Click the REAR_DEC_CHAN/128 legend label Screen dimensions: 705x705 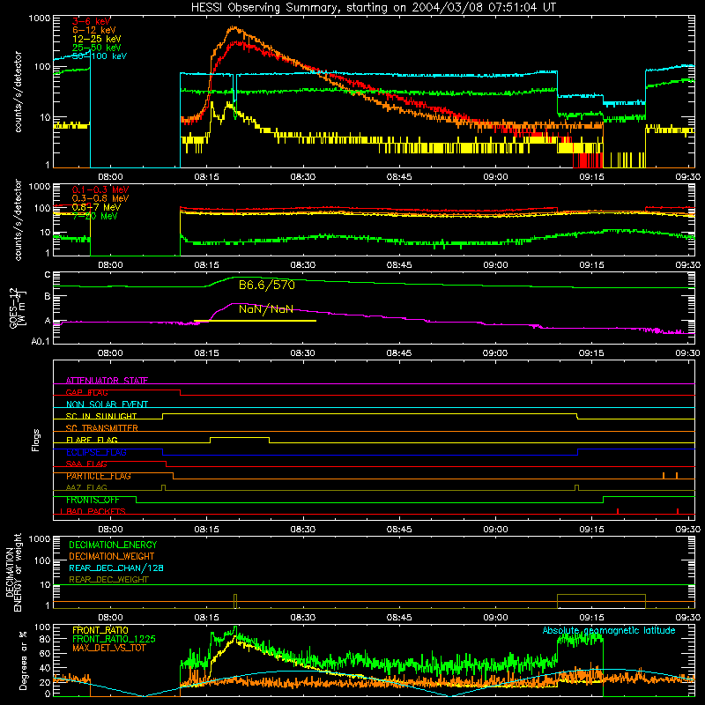pyautogui.click(x=116, y=568)
